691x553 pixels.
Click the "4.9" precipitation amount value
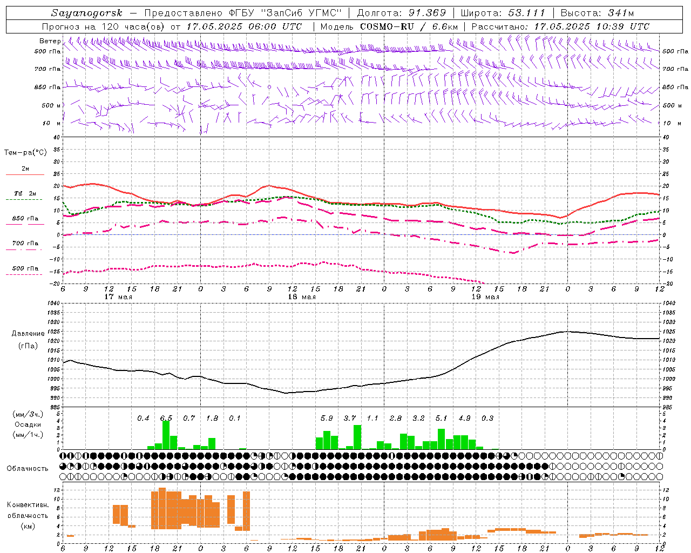[x=464, y=418]
